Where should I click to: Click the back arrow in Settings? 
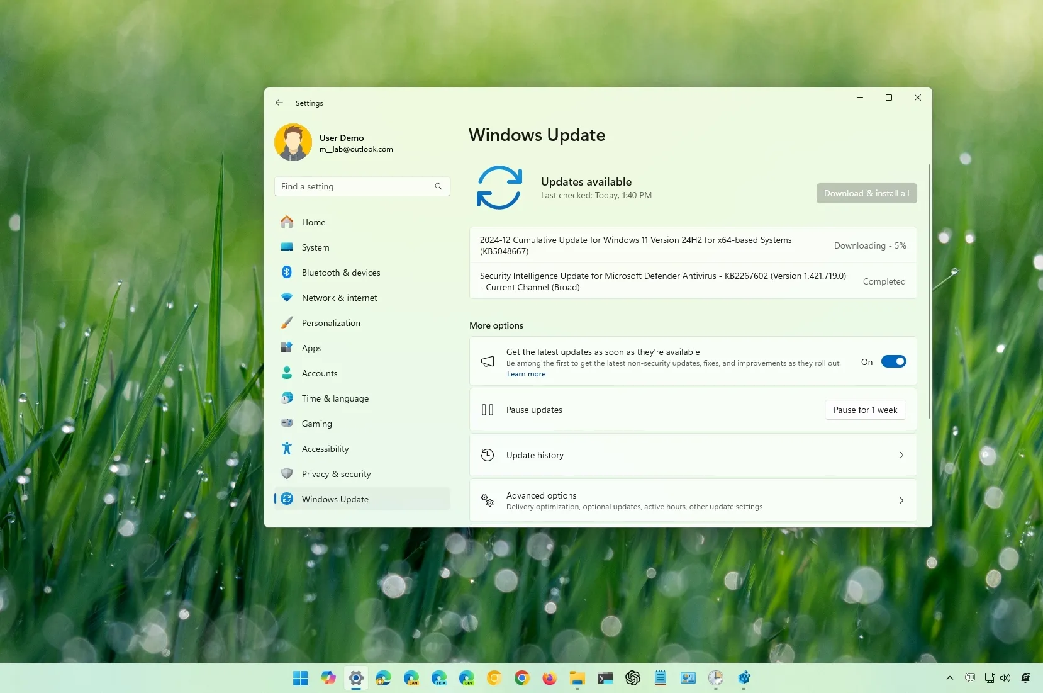(279, 103)
